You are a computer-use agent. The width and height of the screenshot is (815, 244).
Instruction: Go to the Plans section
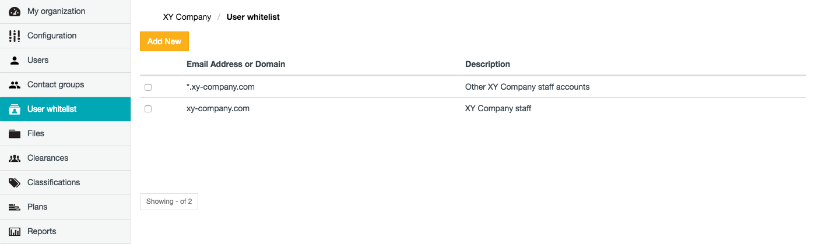point(37,207)
